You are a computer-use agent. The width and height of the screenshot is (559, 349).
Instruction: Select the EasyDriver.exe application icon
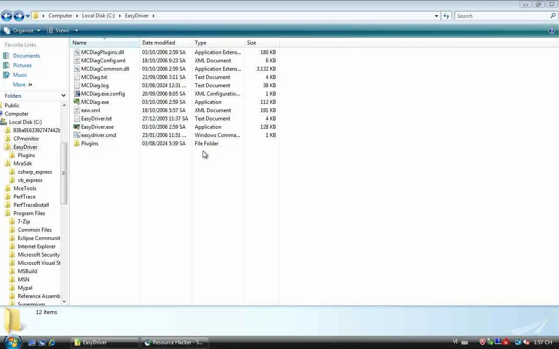[77, 127]
